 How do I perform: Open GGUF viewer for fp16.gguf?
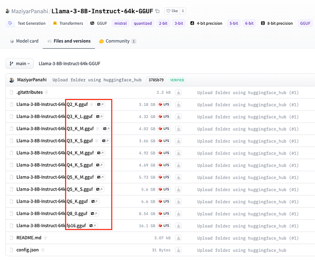click(92, 226)
